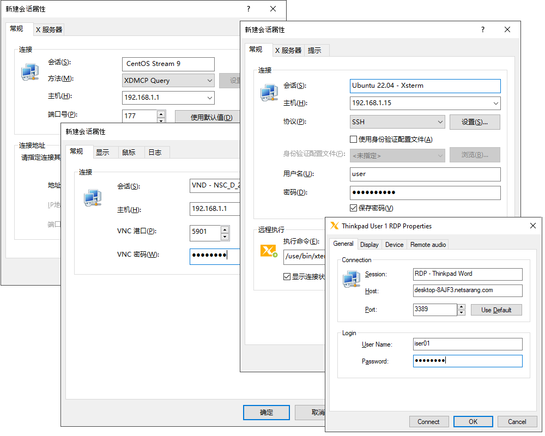This screenshot has width=545, height=436.
Task: Click the RDP Password field
Action: (468, 361)
